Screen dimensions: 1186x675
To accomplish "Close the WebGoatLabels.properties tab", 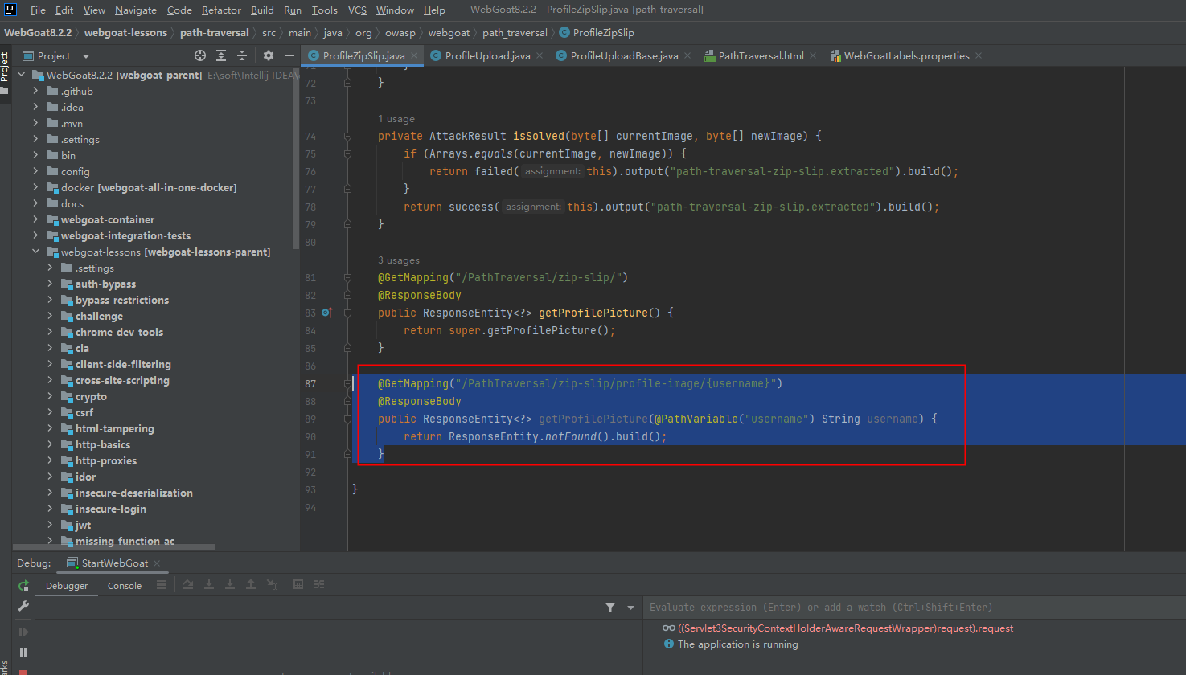I will point(978,55).
